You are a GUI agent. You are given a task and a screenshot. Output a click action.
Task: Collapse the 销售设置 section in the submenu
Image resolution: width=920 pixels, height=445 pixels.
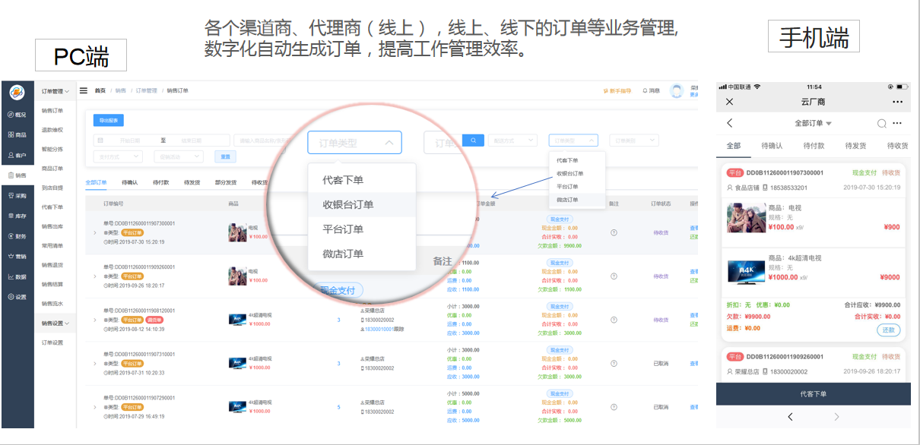(56, 323)
